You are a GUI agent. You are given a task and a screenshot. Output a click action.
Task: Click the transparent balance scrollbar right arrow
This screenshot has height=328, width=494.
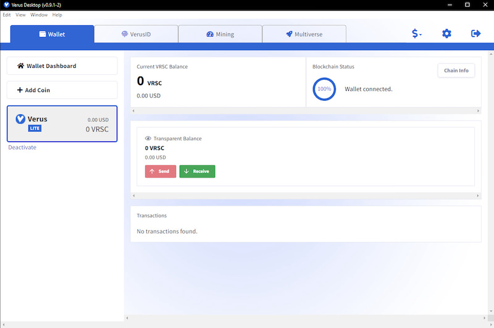[x=477, y=196]
